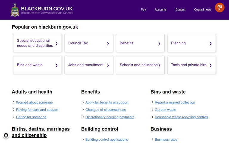Open the Contact page link
Image resolution: width=229 pixels, height=143 pixels.
point(180,10)
